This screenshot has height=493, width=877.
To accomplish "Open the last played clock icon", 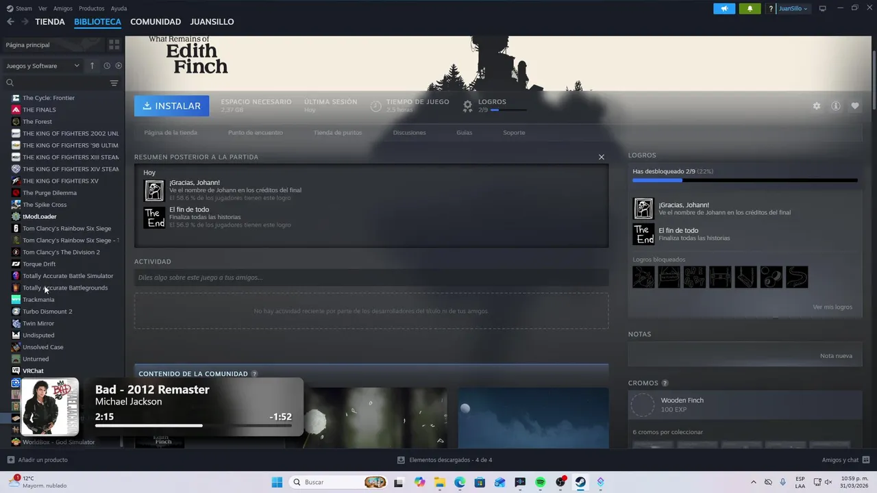I will tap(375, 106).
